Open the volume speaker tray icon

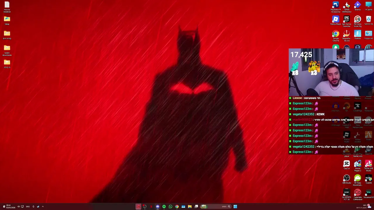18,206
